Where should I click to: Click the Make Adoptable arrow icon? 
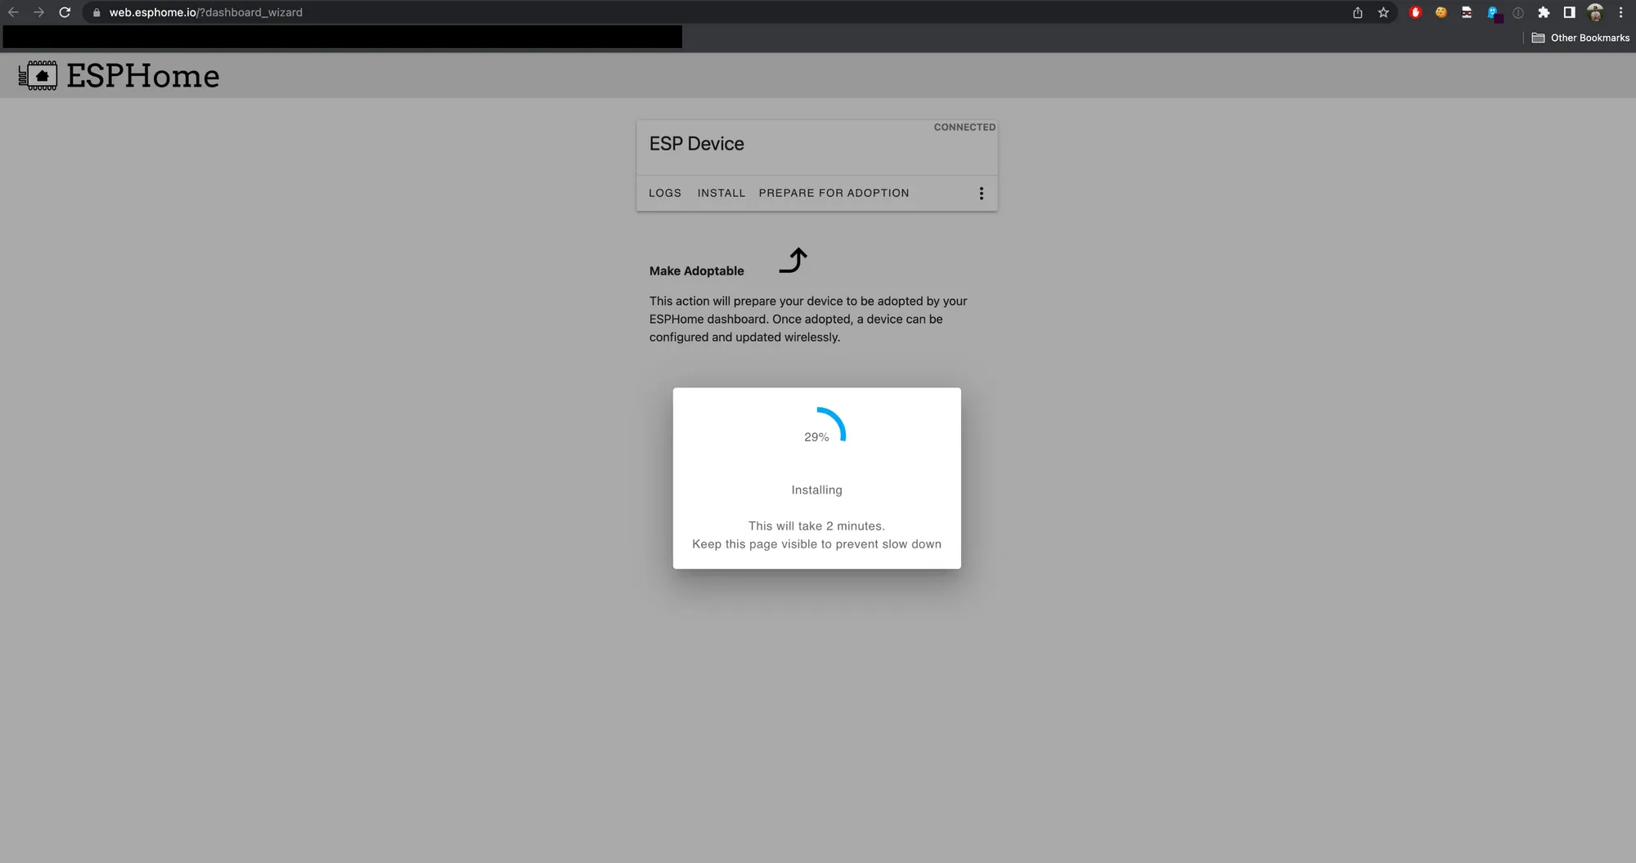(793, 261)
